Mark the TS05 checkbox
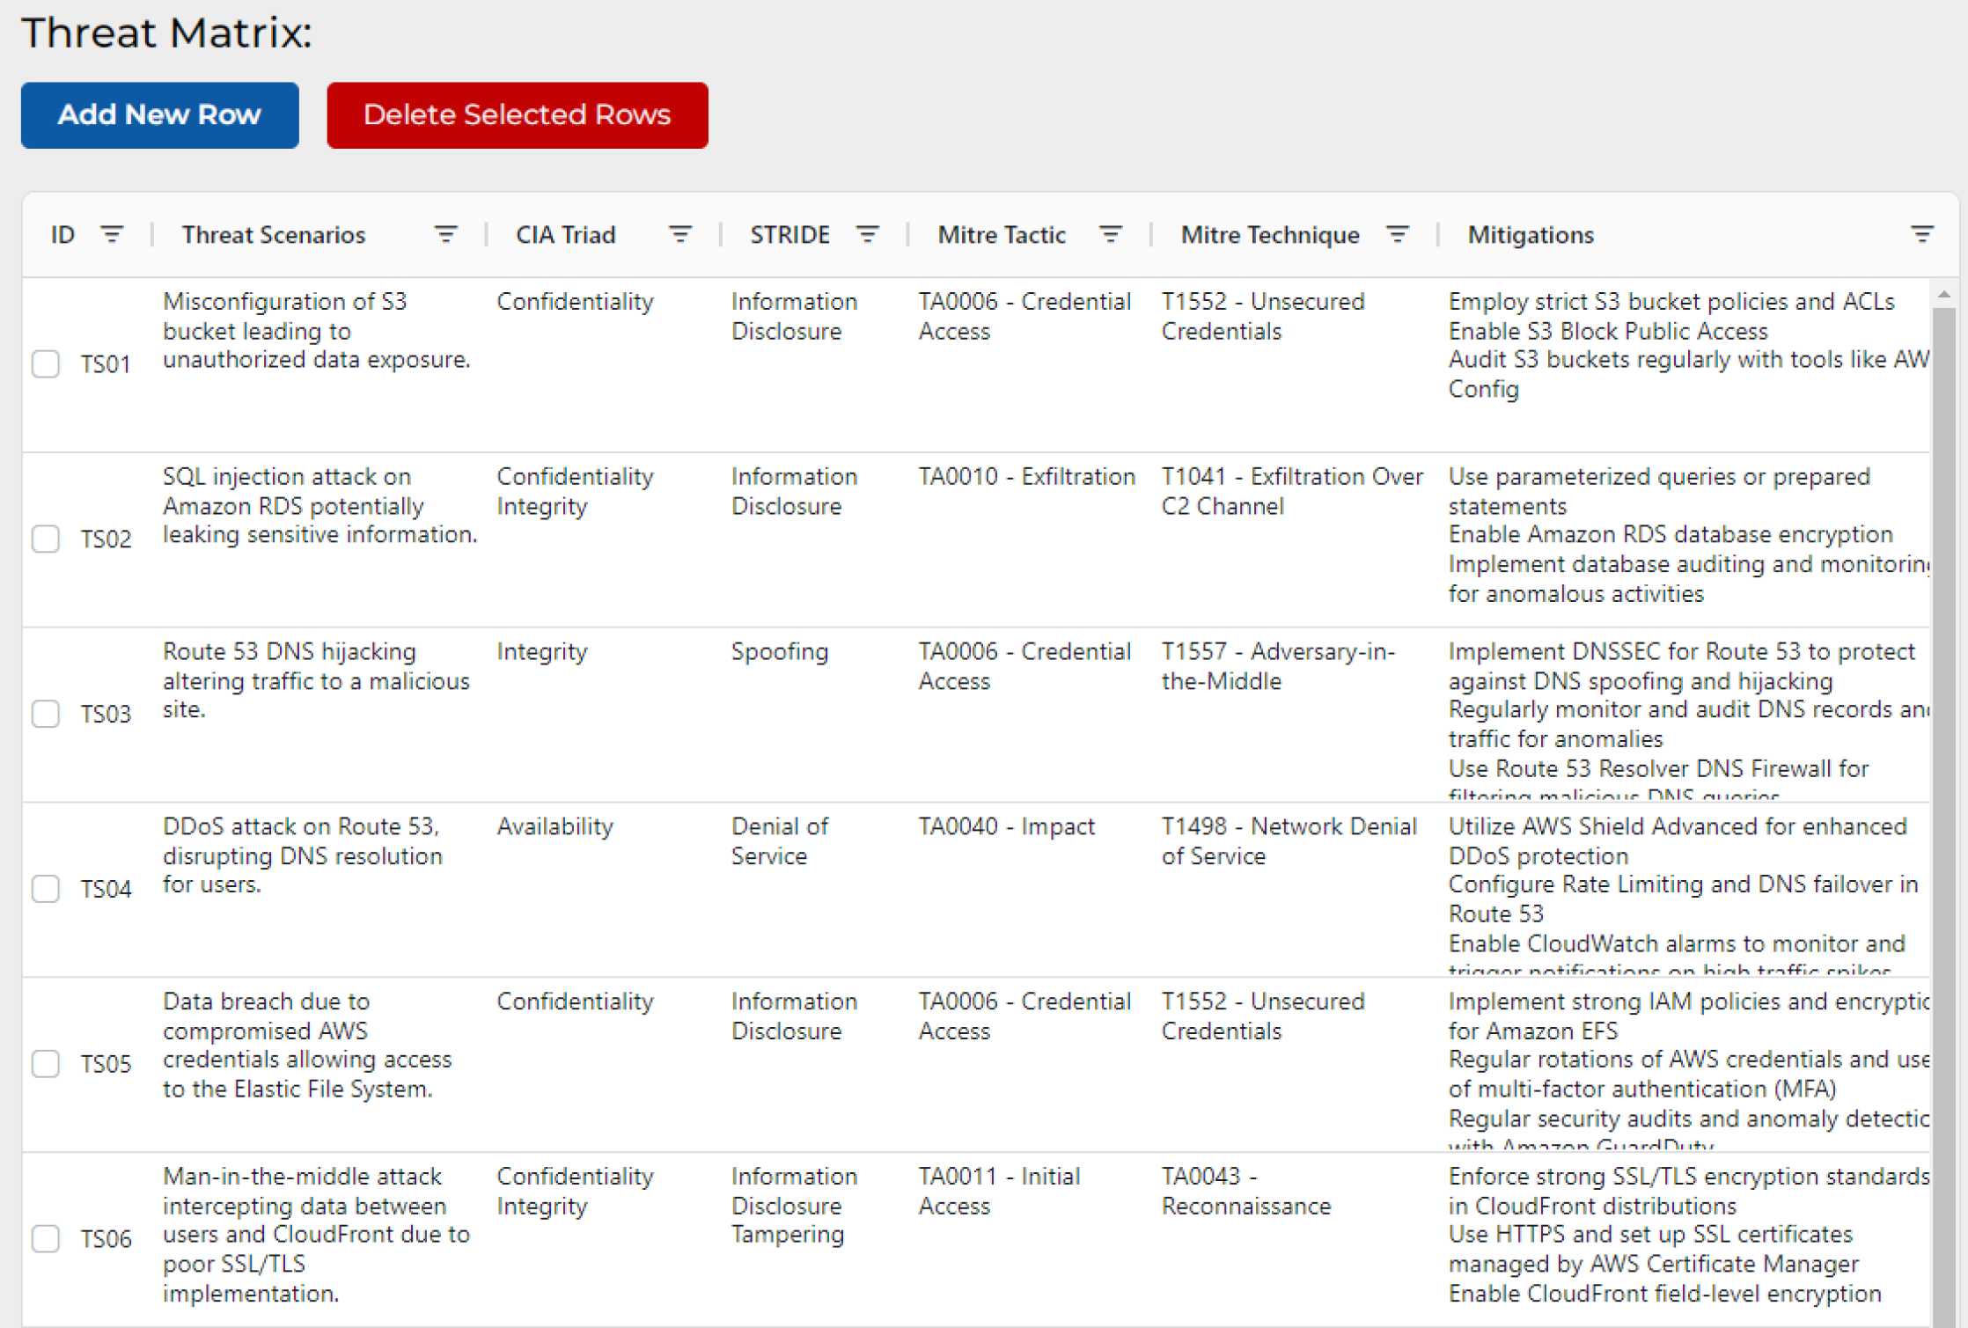Image resolution: width=1968 pixels, height=1328 pixels. (46, 1064)
